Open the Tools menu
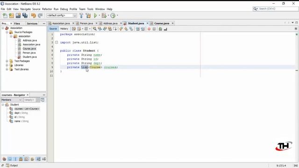Viewport: 299px width, 168px height. click(90, 9)
